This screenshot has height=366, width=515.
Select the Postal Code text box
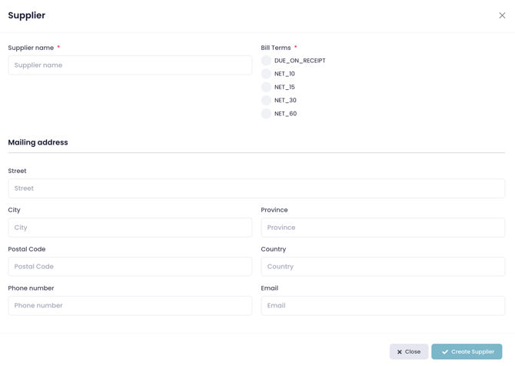(x=130, y=267)
